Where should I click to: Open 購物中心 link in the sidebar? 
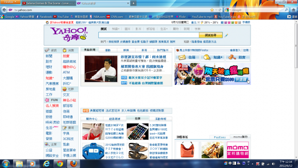click(x=69, y=67)
